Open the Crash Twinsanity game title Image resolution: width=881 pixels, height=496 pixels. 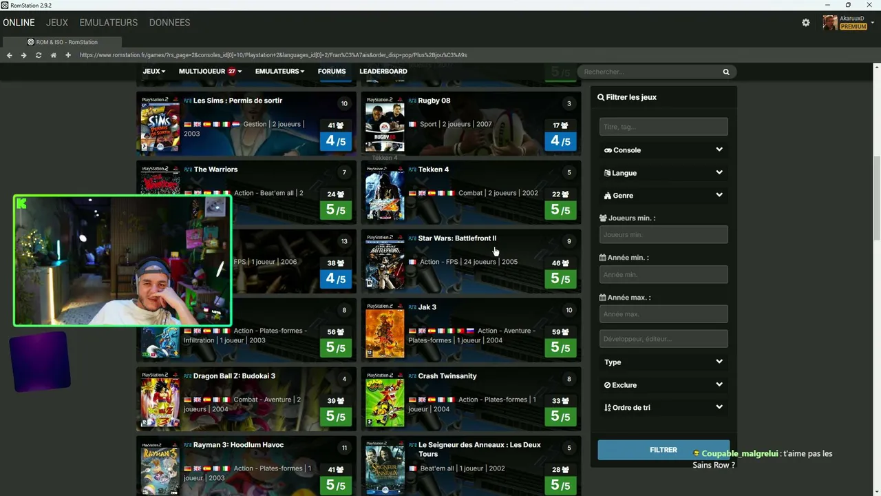coord(447,376)
